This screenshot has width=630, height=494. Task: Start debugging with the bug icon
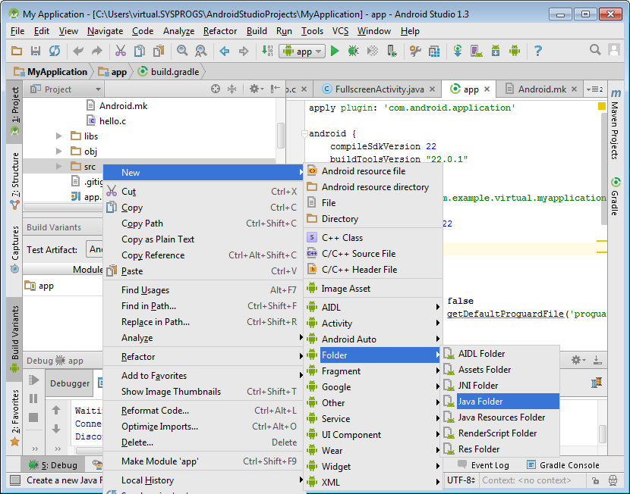click(x=354, y=51)
